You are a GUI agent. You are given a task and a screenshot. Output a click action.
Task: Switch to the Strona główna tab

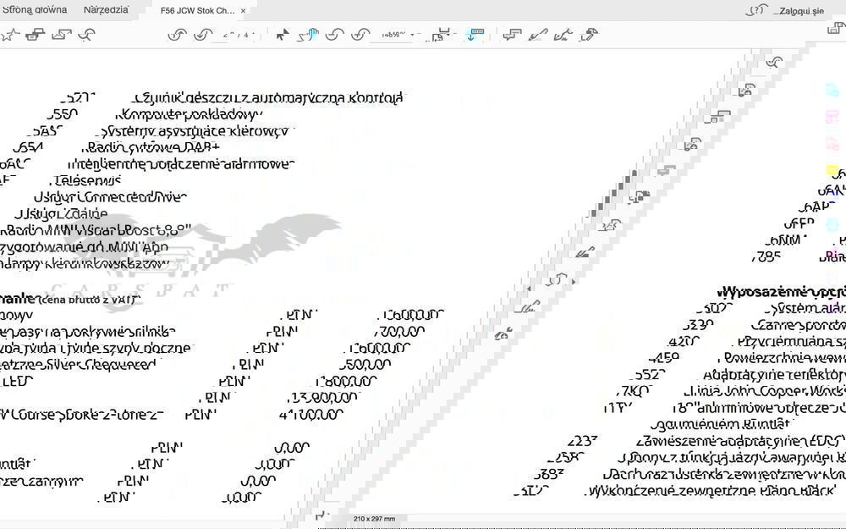[x=34, y=10]
